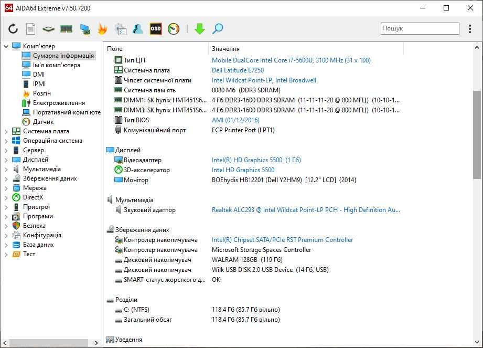Open Intel(R) HD Graphics 5500 (1 Гб) link
Viewport: 483px width, 348px height.
click(x=256, y=160)
